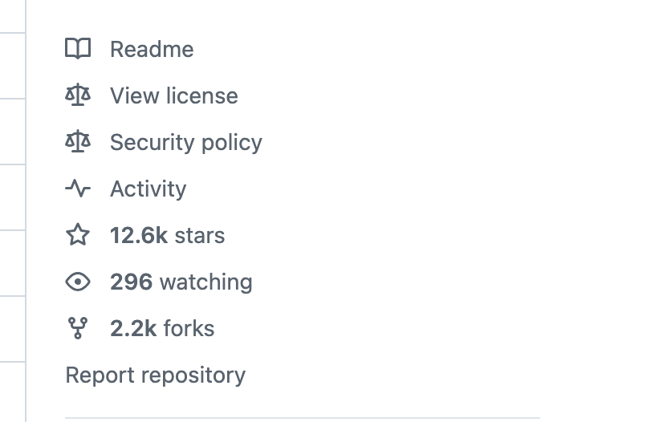The height and width of the screenshot is (422, 663).
Task: Click the fork icon beside 2.2k forks
Action: [x=78, y=328]
